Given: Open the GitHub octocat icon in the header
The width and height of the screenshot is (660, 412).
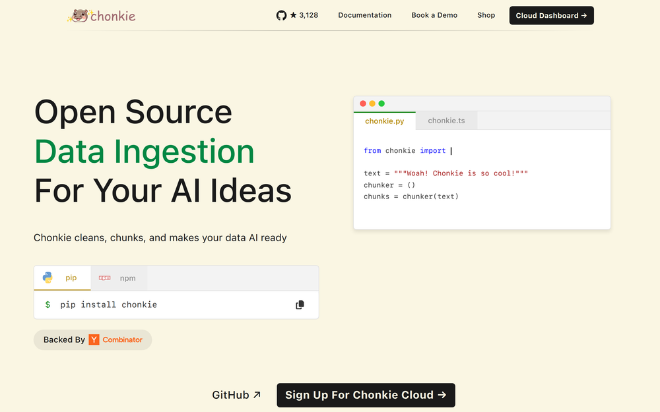Looking at the screenshot, I should [x=281, y=16].
